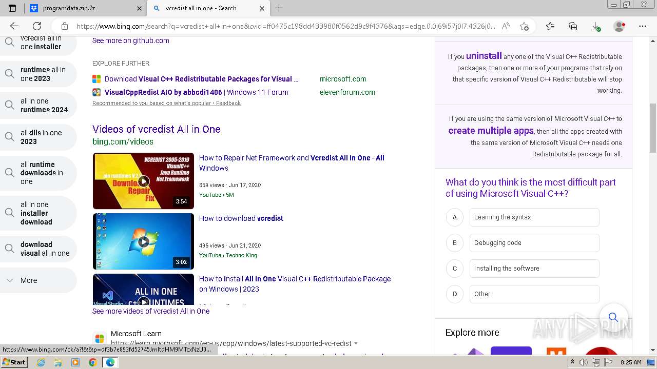Go back to previous page
Image resolution: width=657 pixels, height=369 pixels.
[14, 26]
